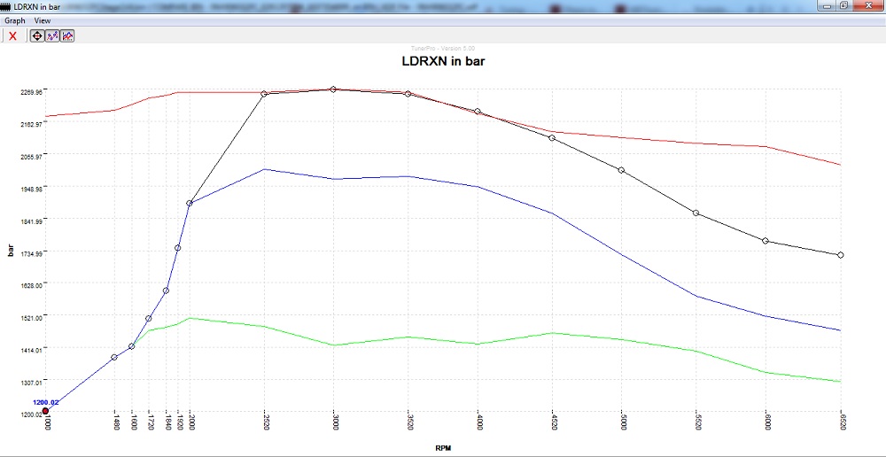Select the data point at 1480 RPM
The image size is (886, 457).
click(x=114, y=357)
